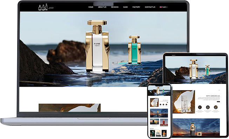Viewport: 229px width, 139px height.
Task: Go to the ABOUT US page
Action: 102,7
